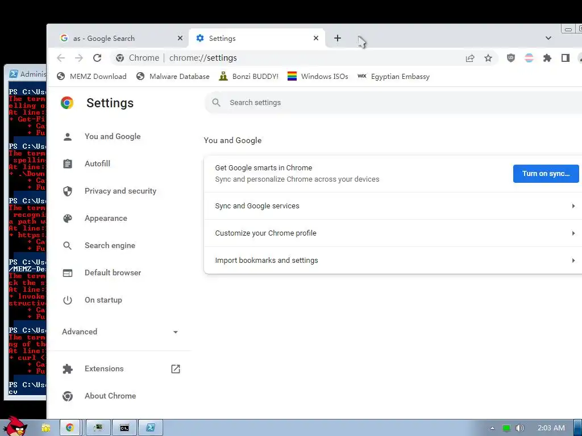Viewport: 582px width, 436px height.
Task: Click the magnifier icon beside Search engine
Action: tap(68, 245)
